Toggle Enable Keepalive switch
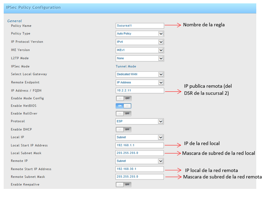 (x=124, y=184)
